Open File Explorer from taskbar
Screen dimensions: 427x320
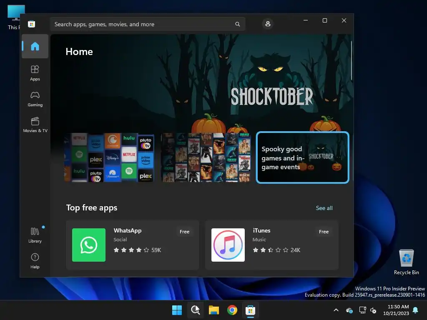click(214, 310)
